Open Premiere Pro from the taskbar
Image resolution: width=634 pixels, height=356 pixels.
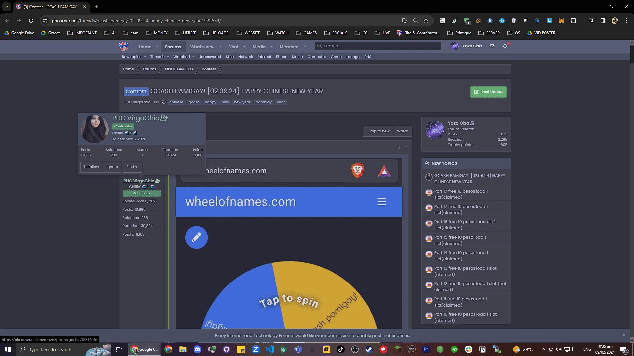[x=426, y=349]
